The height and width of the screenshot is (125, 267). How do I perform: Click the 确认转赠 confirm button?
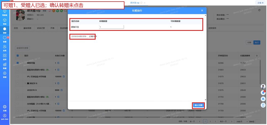[199, 105]
